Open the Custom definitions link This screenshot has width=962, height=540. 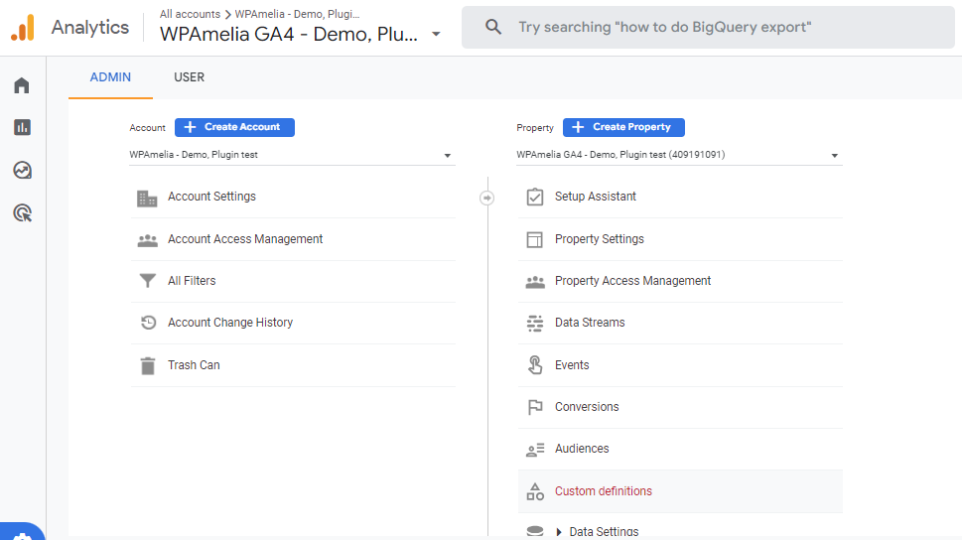[x=603, y=491]
